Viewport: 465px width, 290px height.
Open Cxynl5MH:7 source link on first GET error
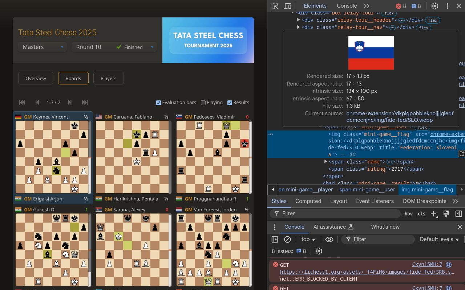427,265
